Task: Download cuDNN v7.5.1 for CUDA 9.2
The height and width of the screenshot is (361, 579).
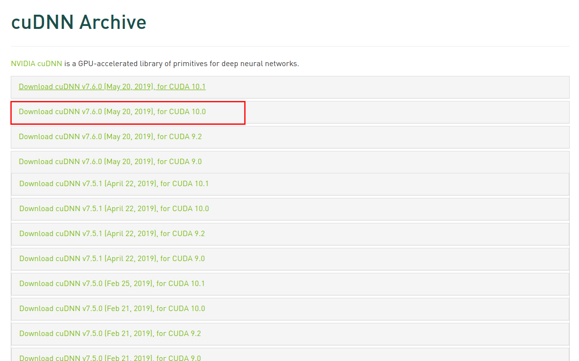Action: 112,234
